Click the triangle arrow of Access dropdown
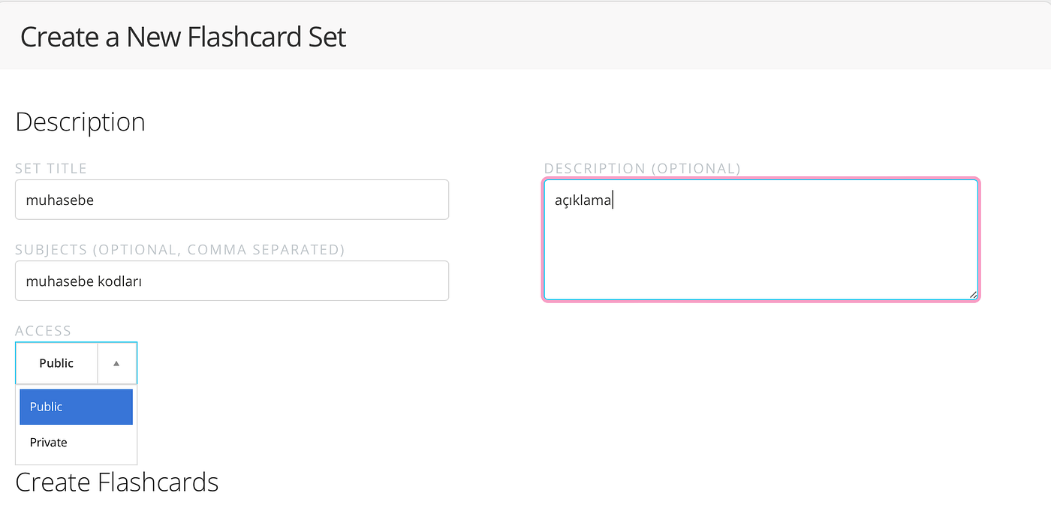Screen dimensions: 1051x505 [116, 363]
